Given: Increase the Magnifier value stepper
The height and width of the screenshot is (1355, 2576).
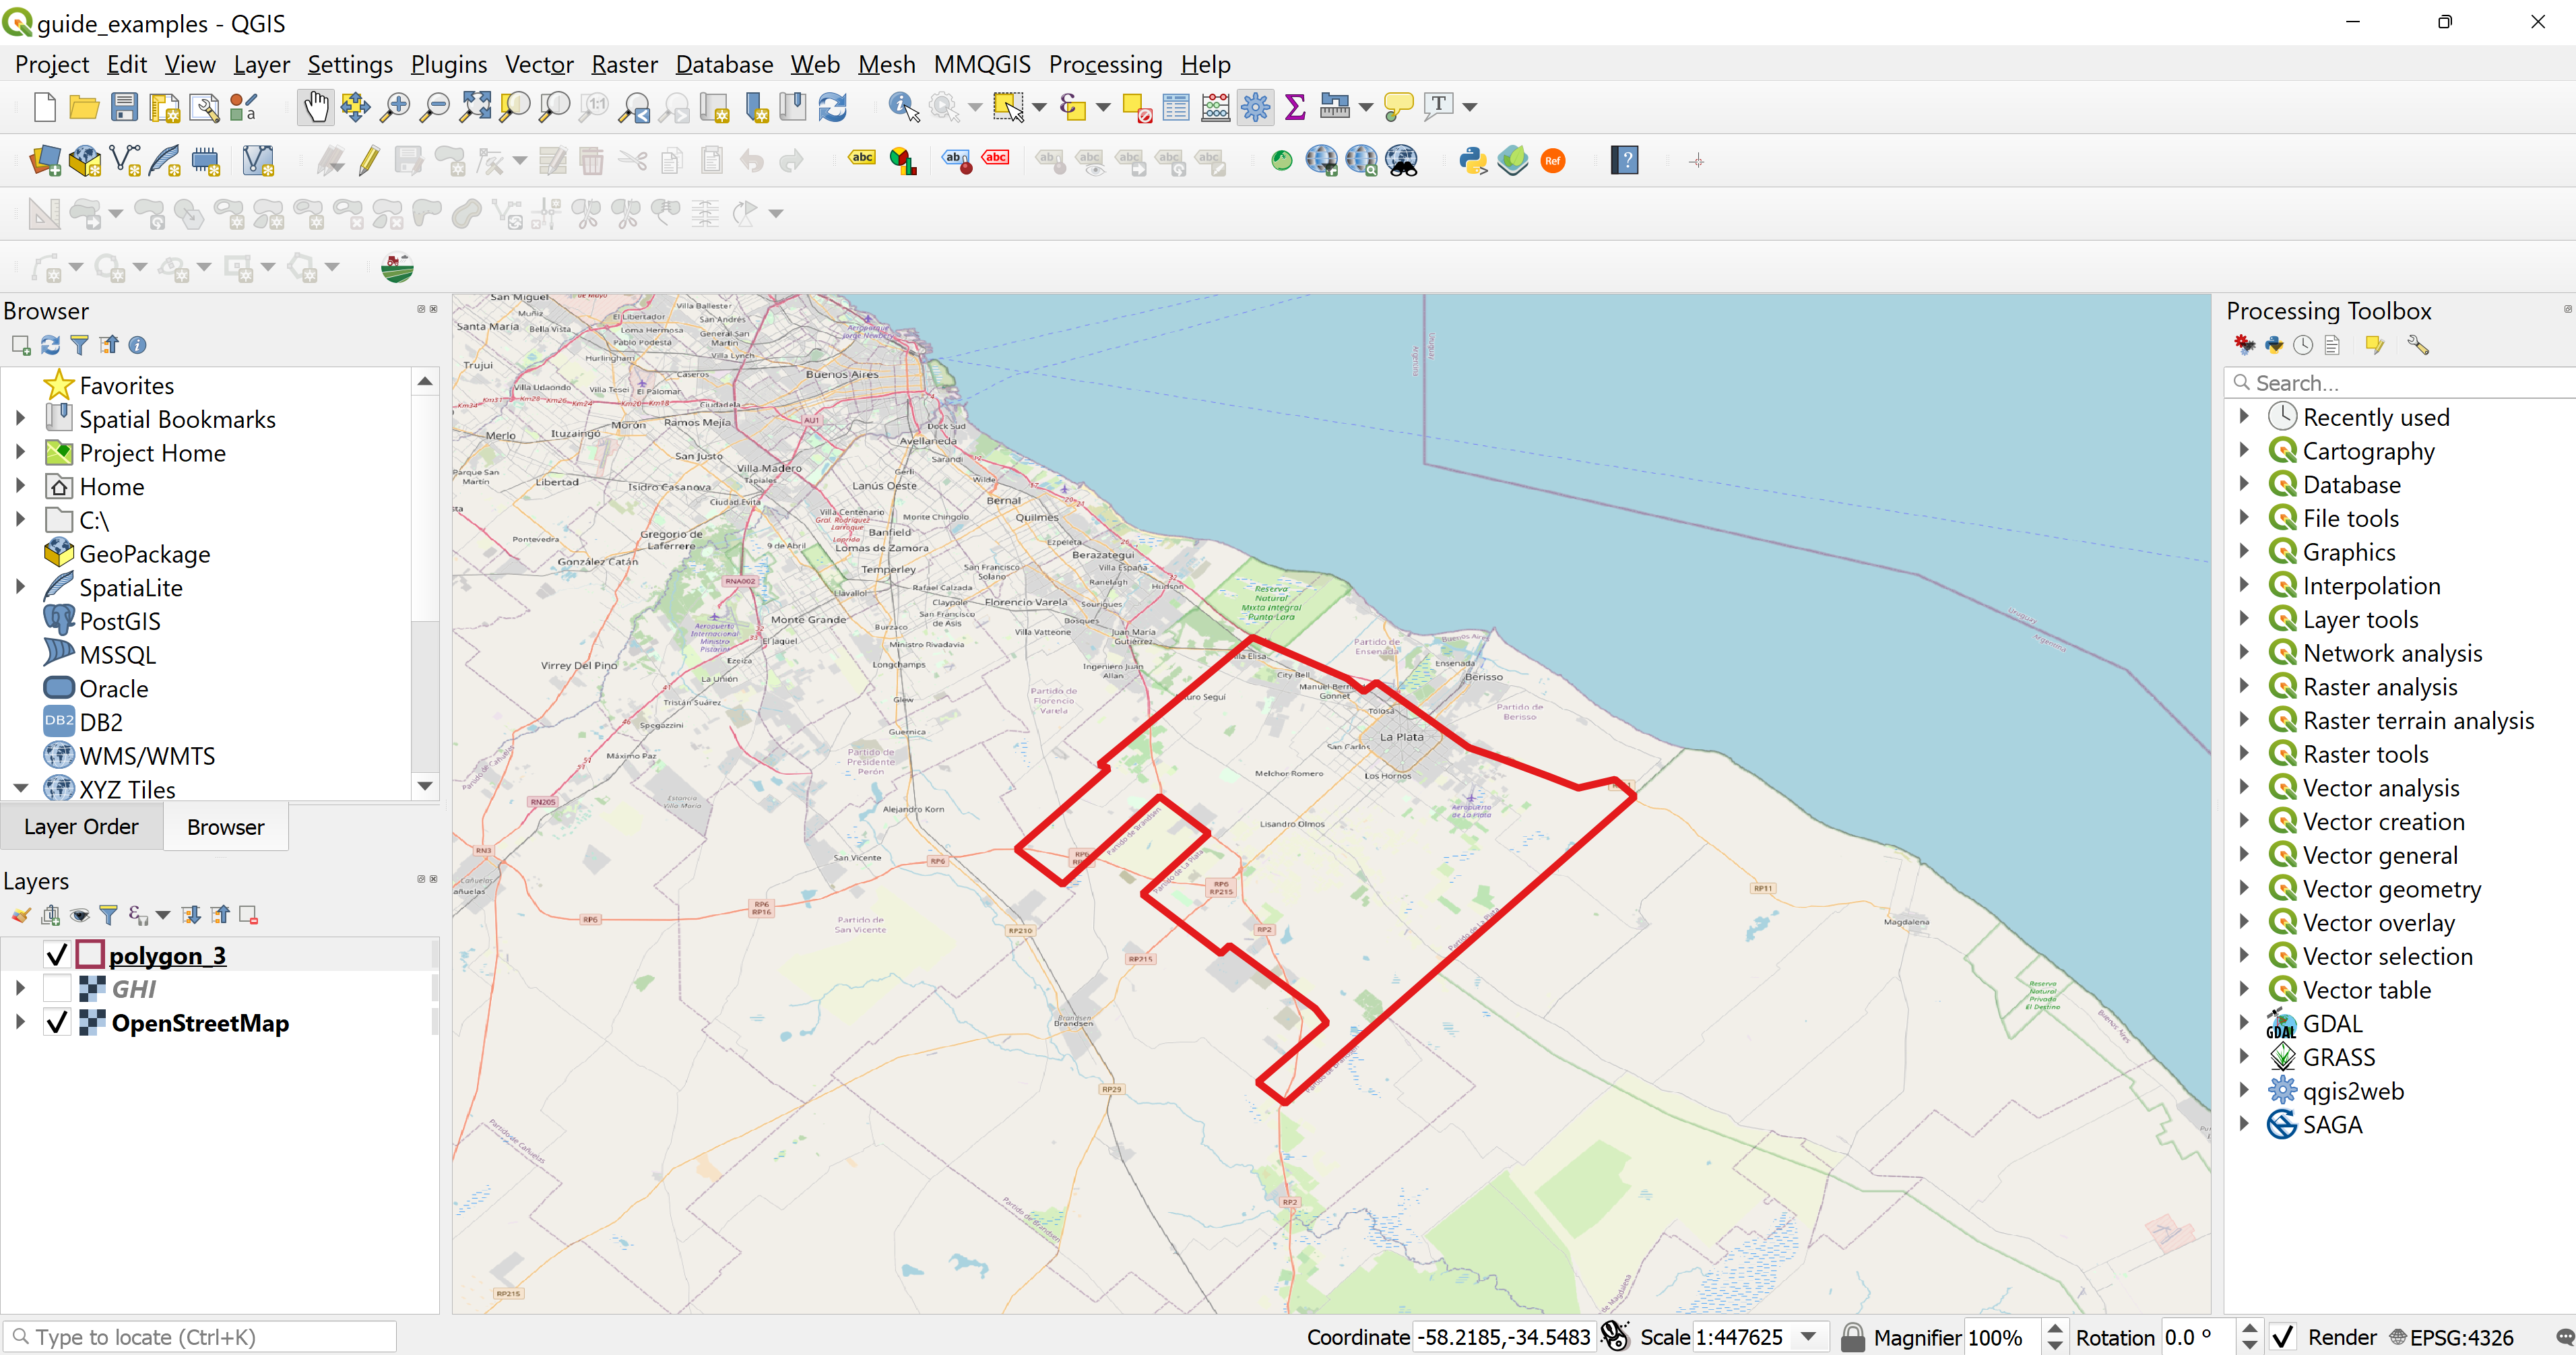Looking at the screenshot, I should pyautogui.click(x=2055, y=1329).
